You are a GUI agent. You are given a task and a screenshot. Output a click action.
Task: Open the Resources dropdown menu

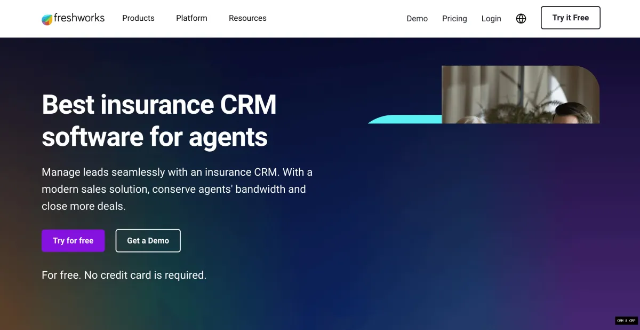pos(247,18)
